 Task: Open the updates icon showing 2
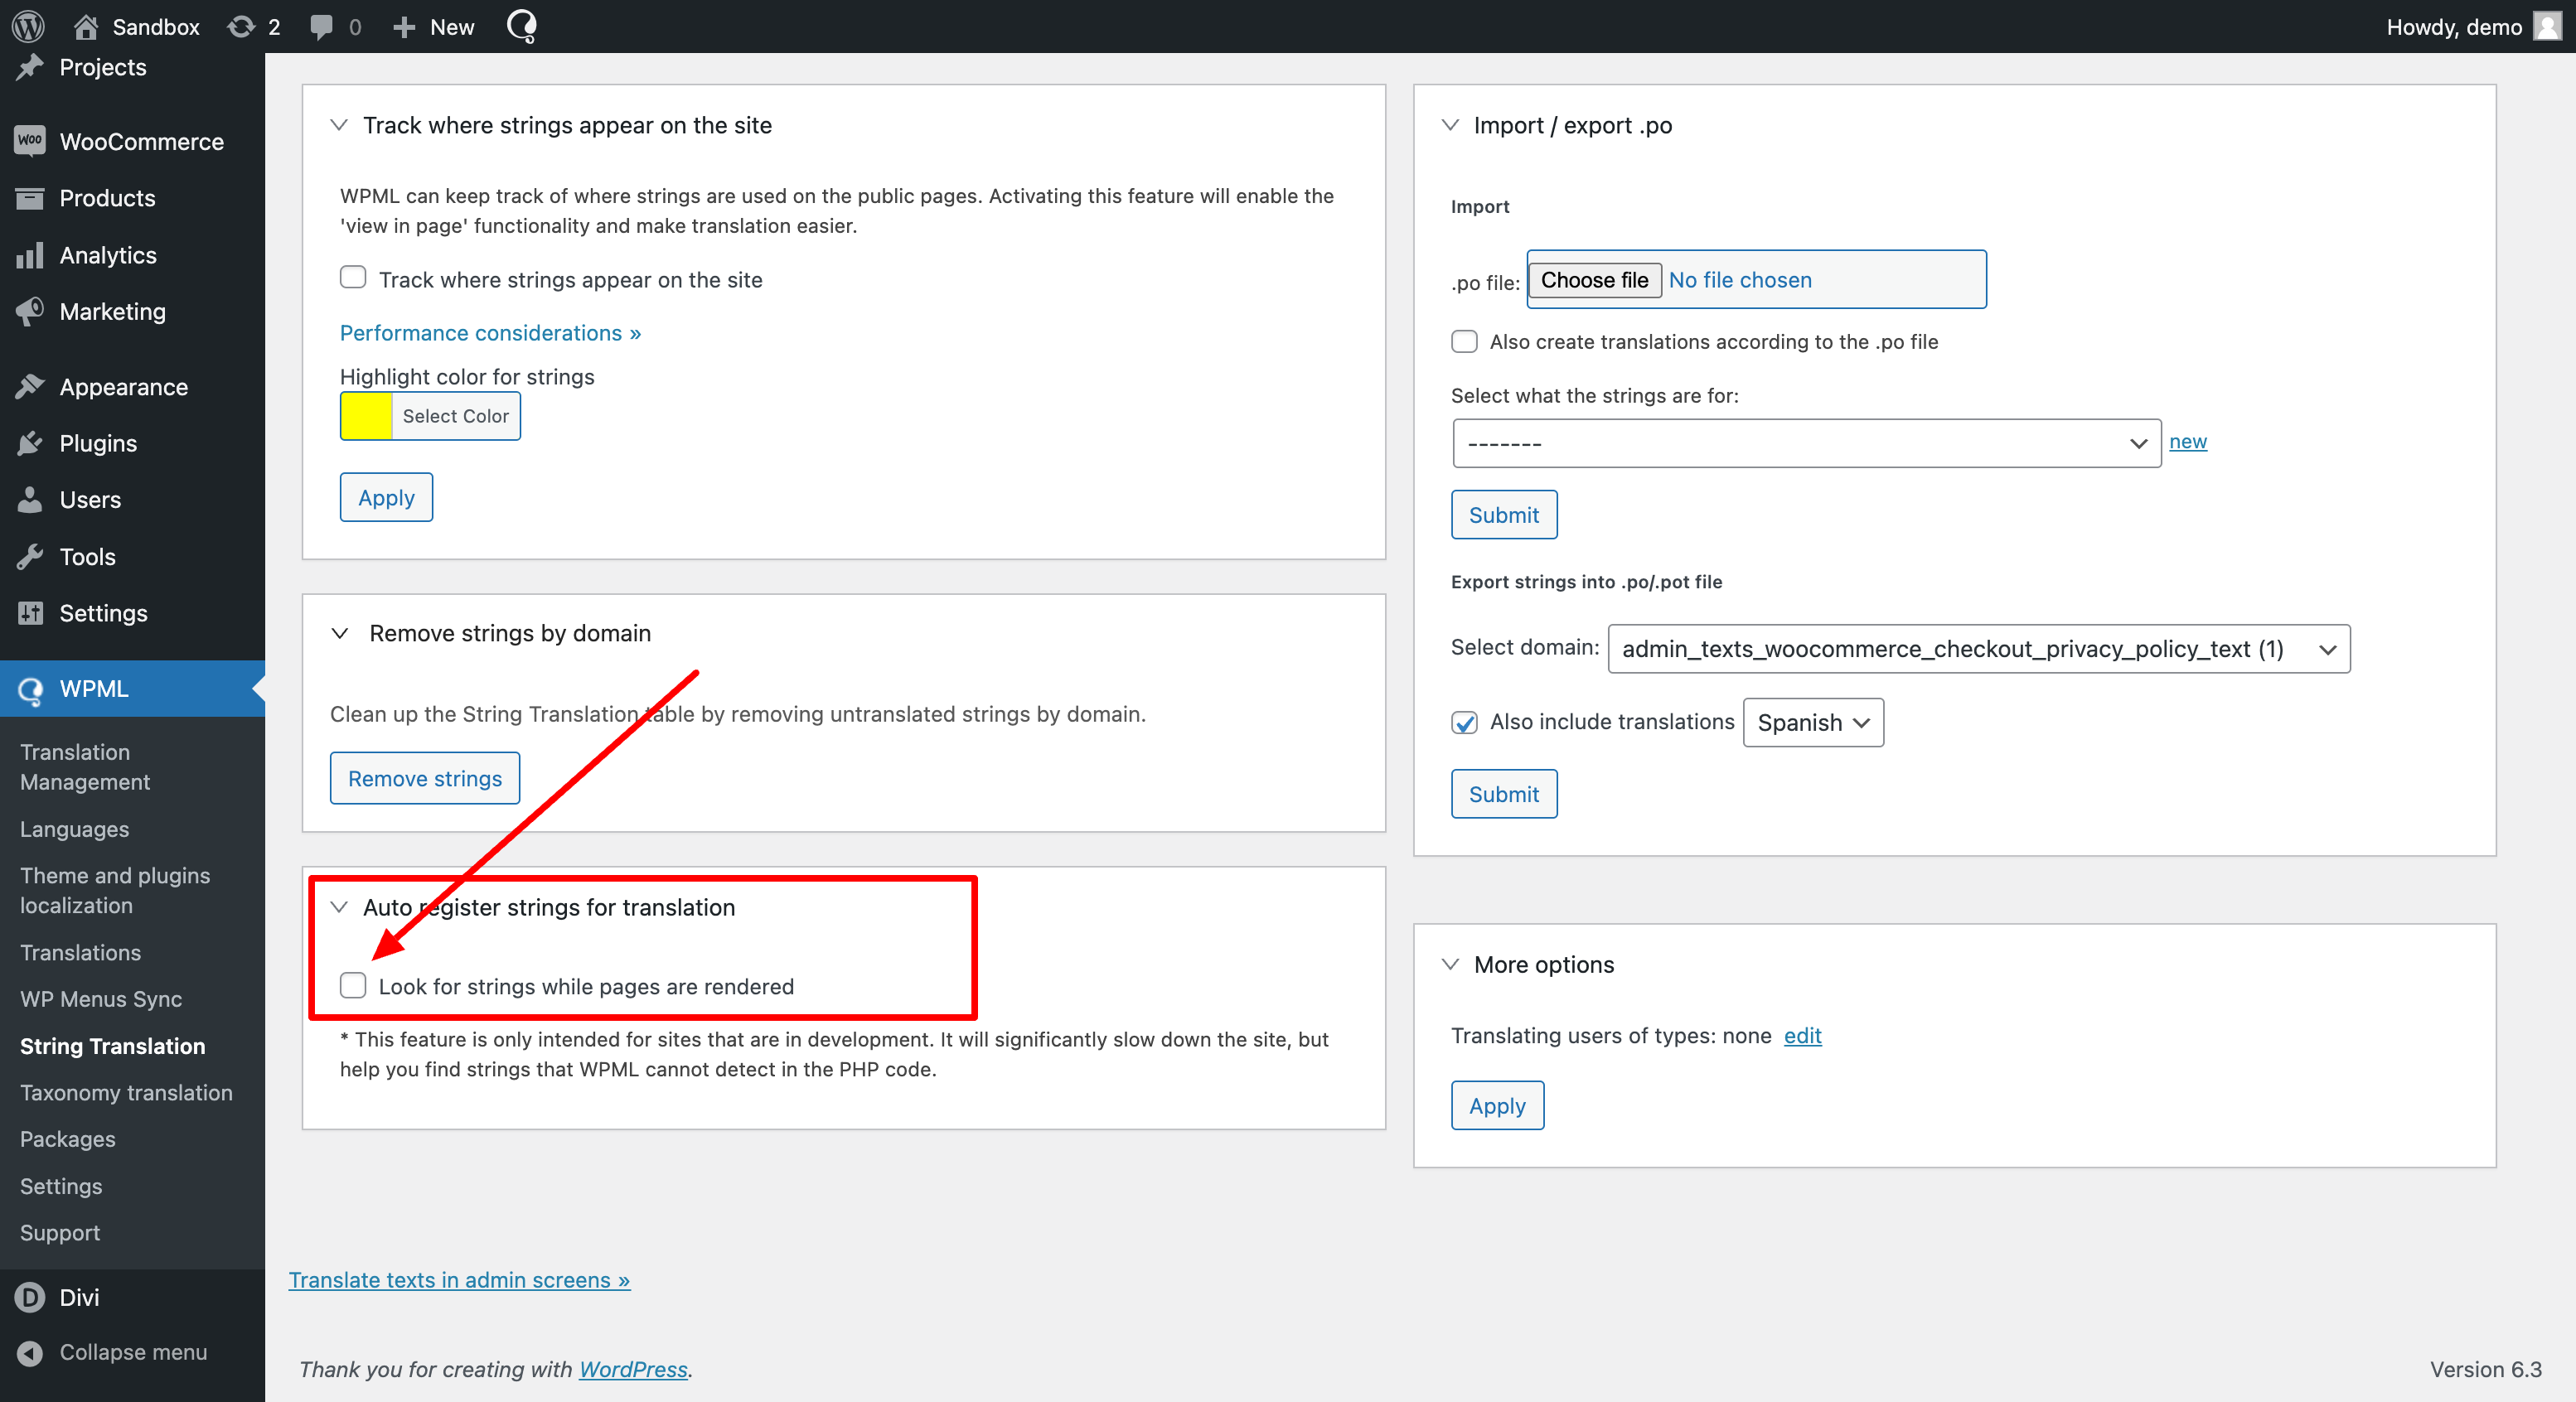(x=241, y=26)
